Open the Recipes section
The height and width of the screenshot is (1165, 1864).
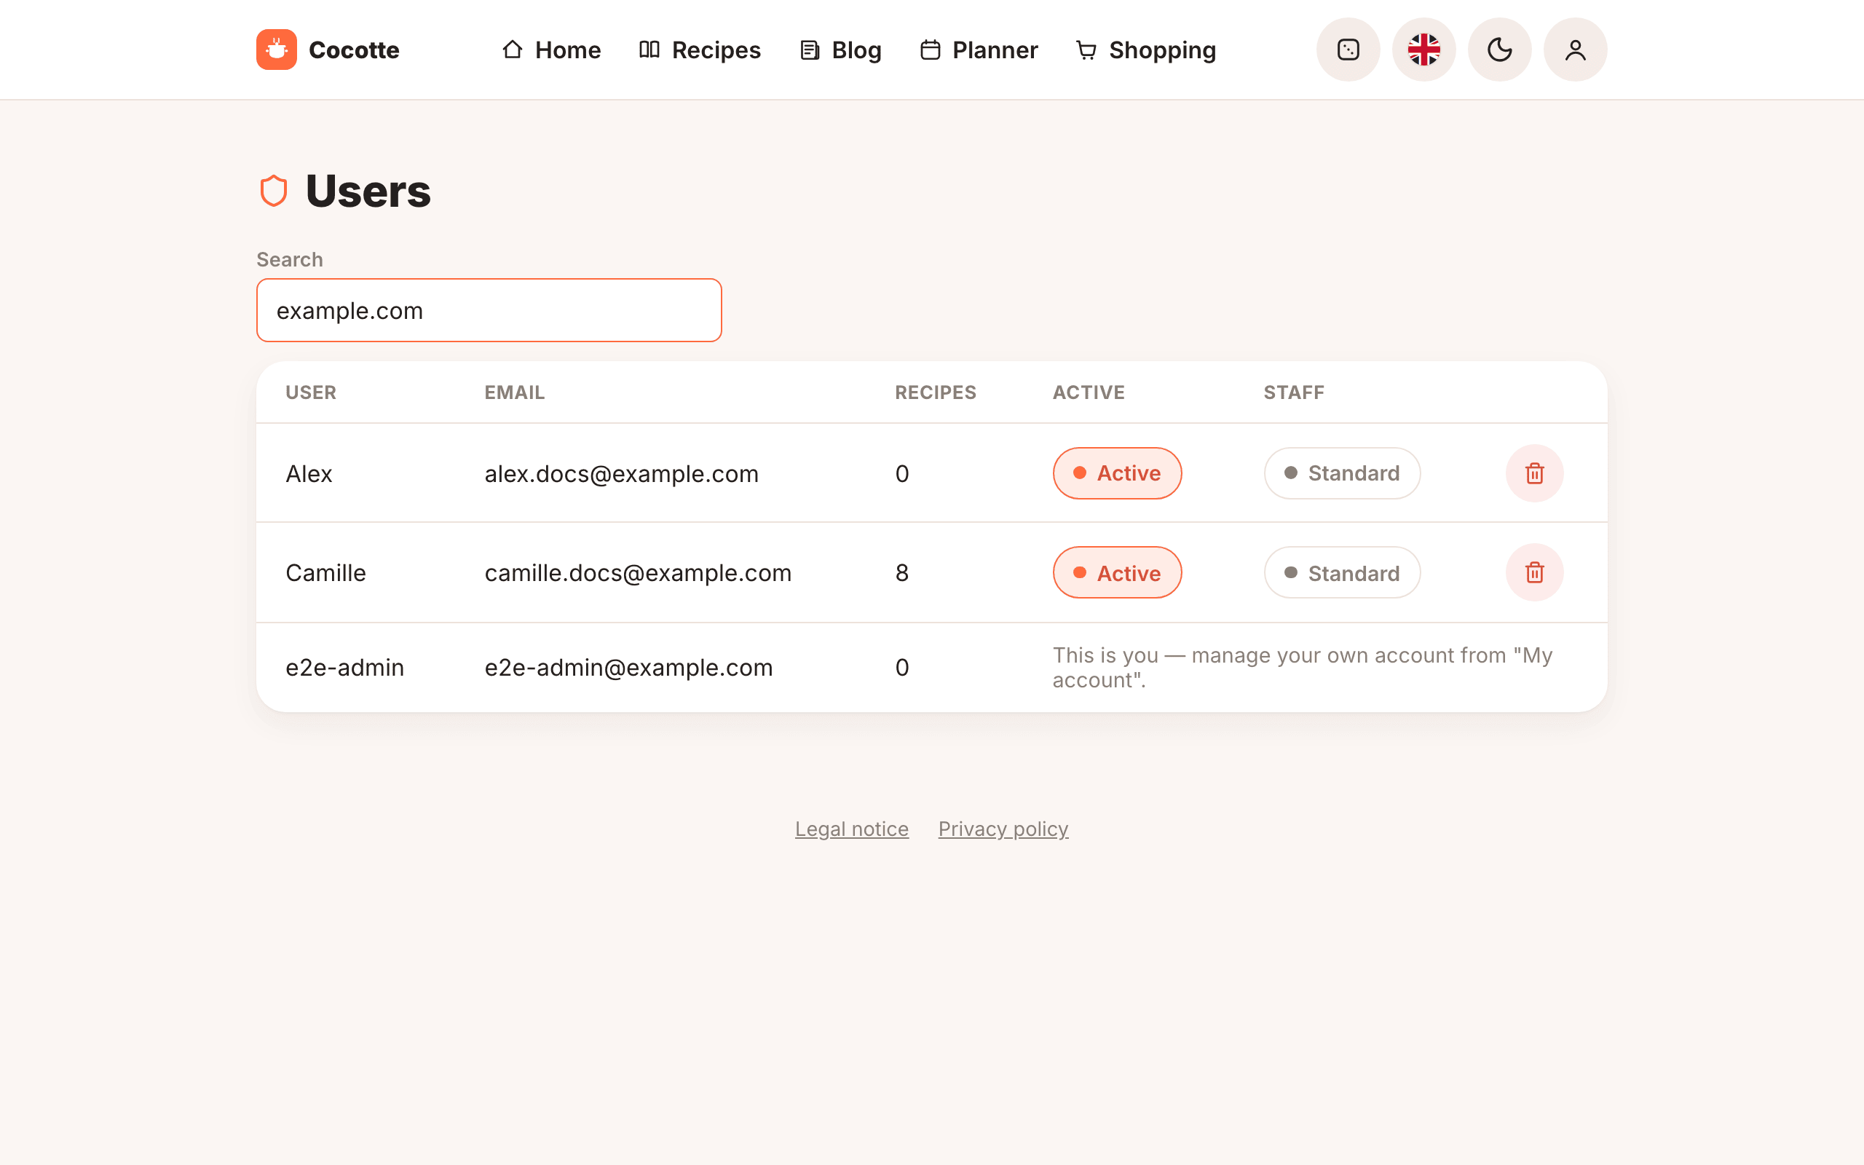pyautogui.click(x=700, y=50)
